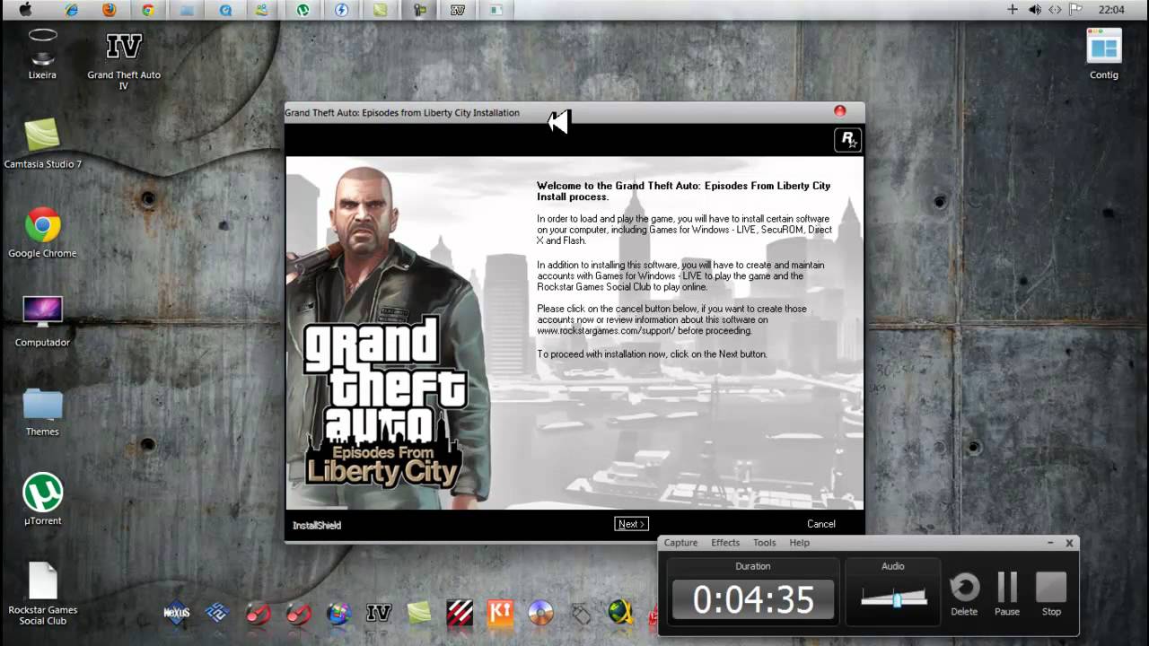Launch the disc icon in the dock
Screen dimensions: 1149x646
(x=540, y=613)
